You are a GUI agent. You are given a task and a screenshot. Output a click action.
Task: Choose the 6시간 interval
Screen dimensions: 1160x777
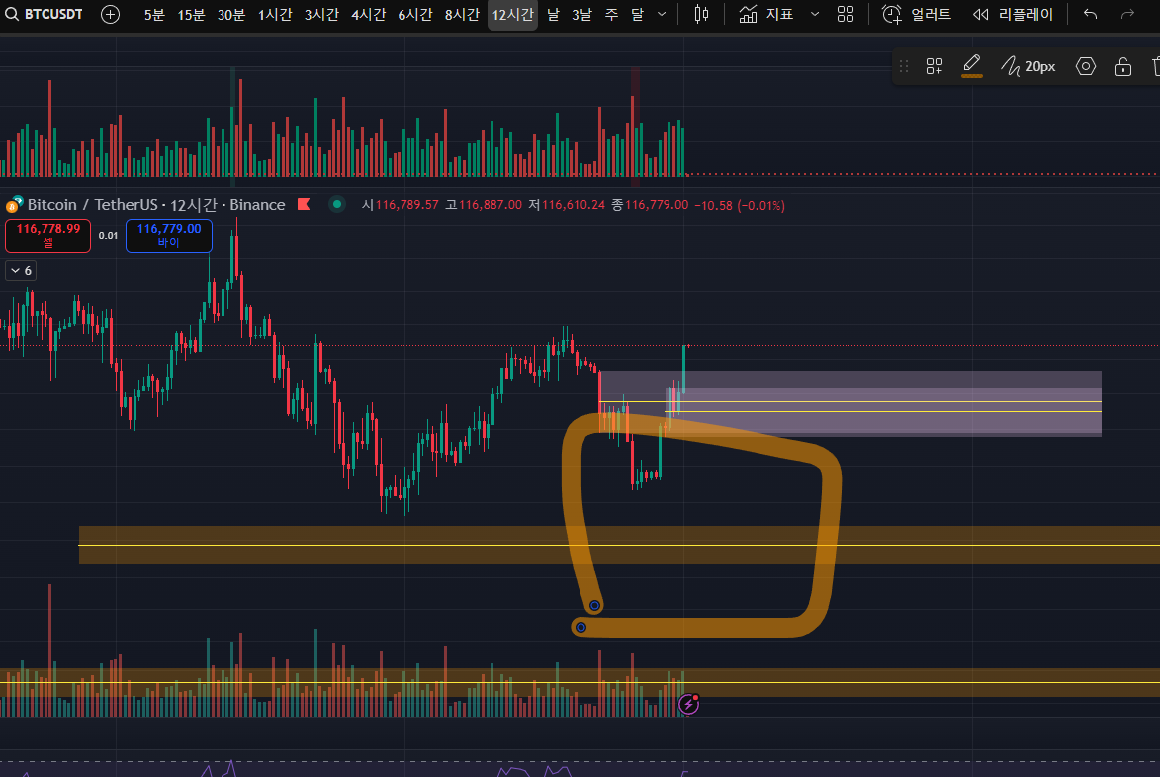(414, 14)
